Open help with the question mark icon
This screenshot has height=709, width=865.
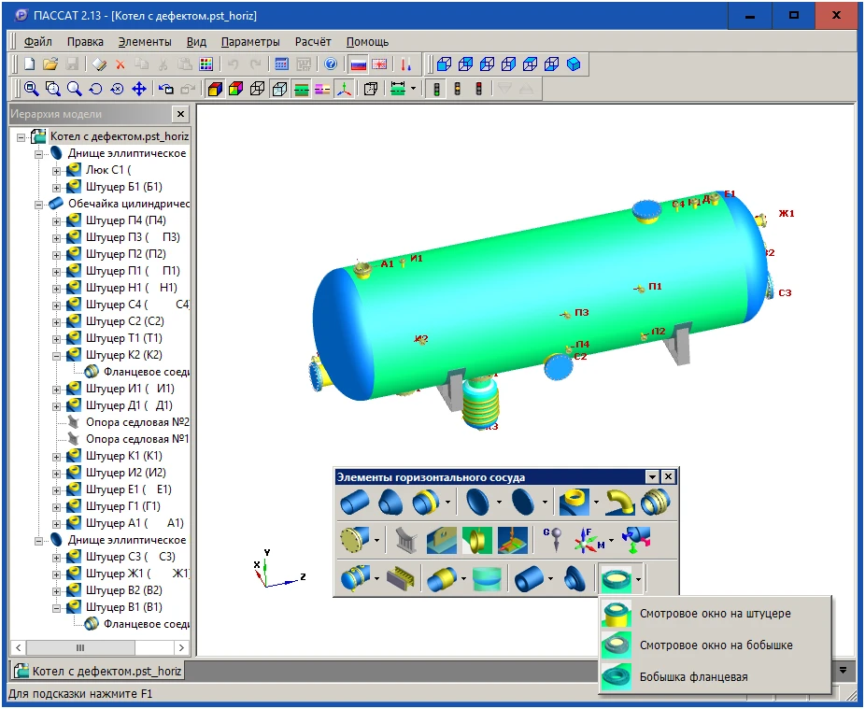point(331,64)
